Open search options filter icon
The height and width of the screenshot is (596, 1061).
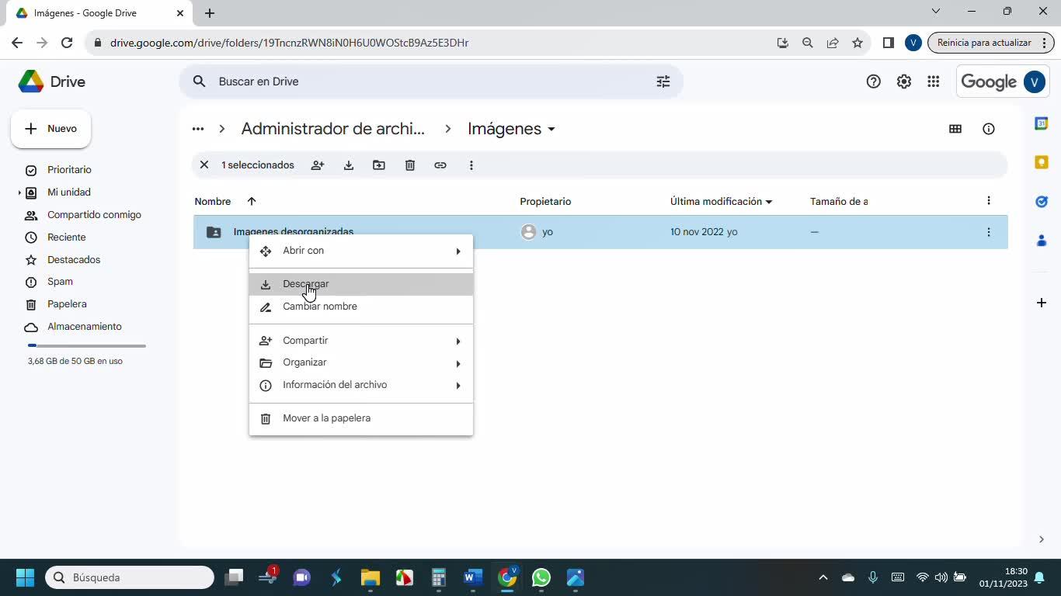663,81
